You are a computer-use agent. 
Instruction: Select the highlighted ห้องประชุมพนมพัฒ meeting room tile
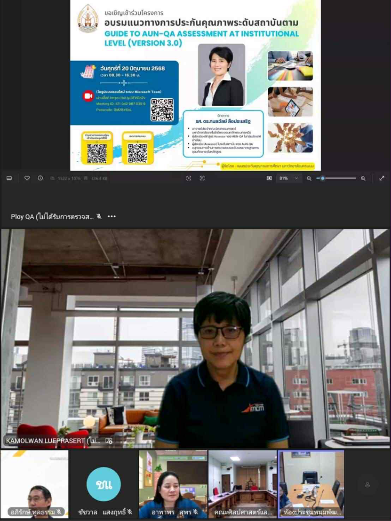(x=311, y=484)
